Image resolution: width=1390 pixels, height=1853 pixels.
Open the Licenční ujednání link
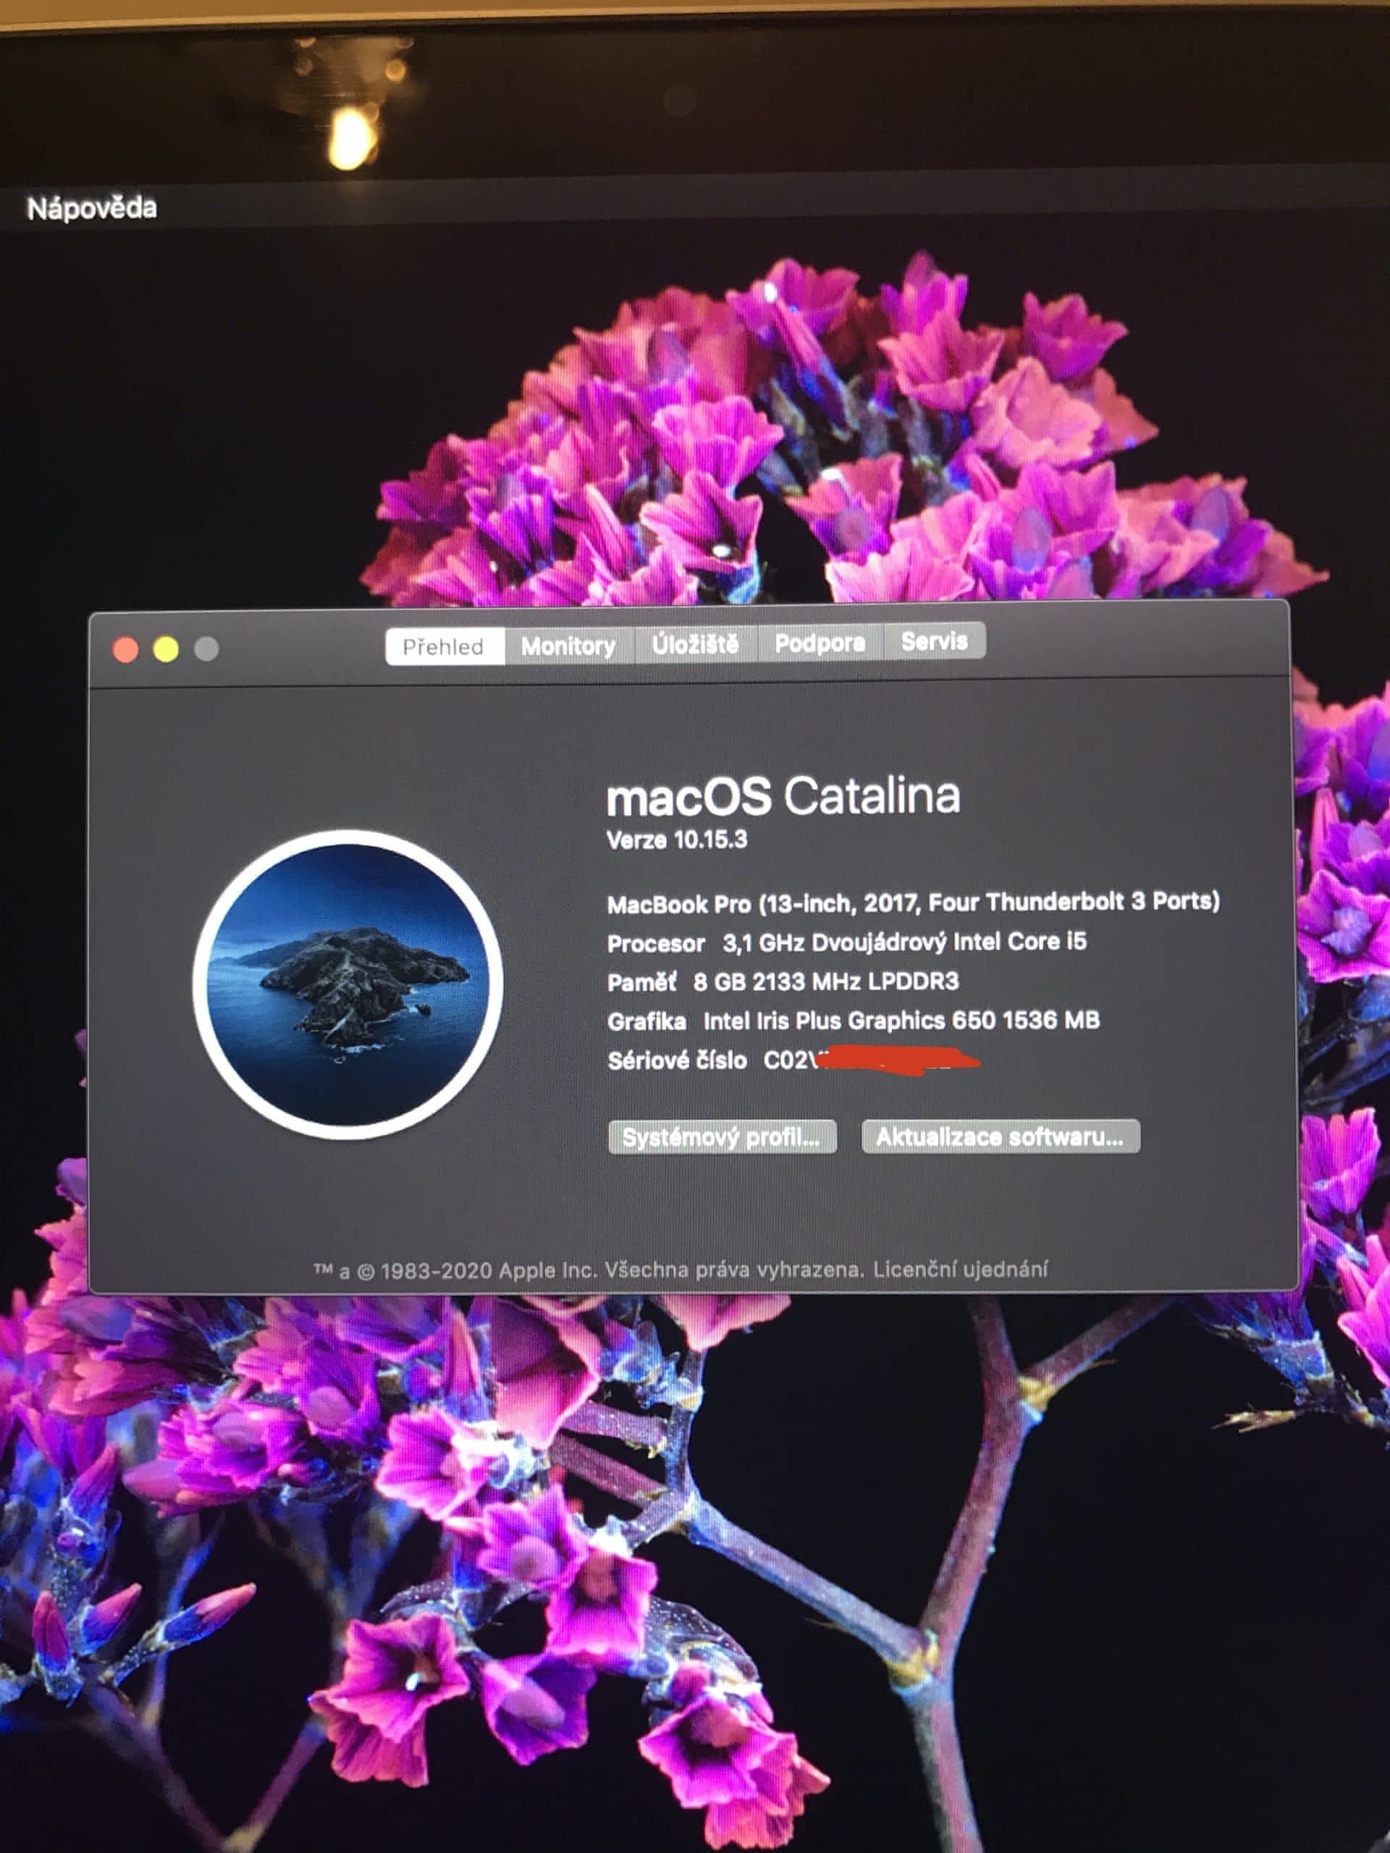click(960, 1269)
